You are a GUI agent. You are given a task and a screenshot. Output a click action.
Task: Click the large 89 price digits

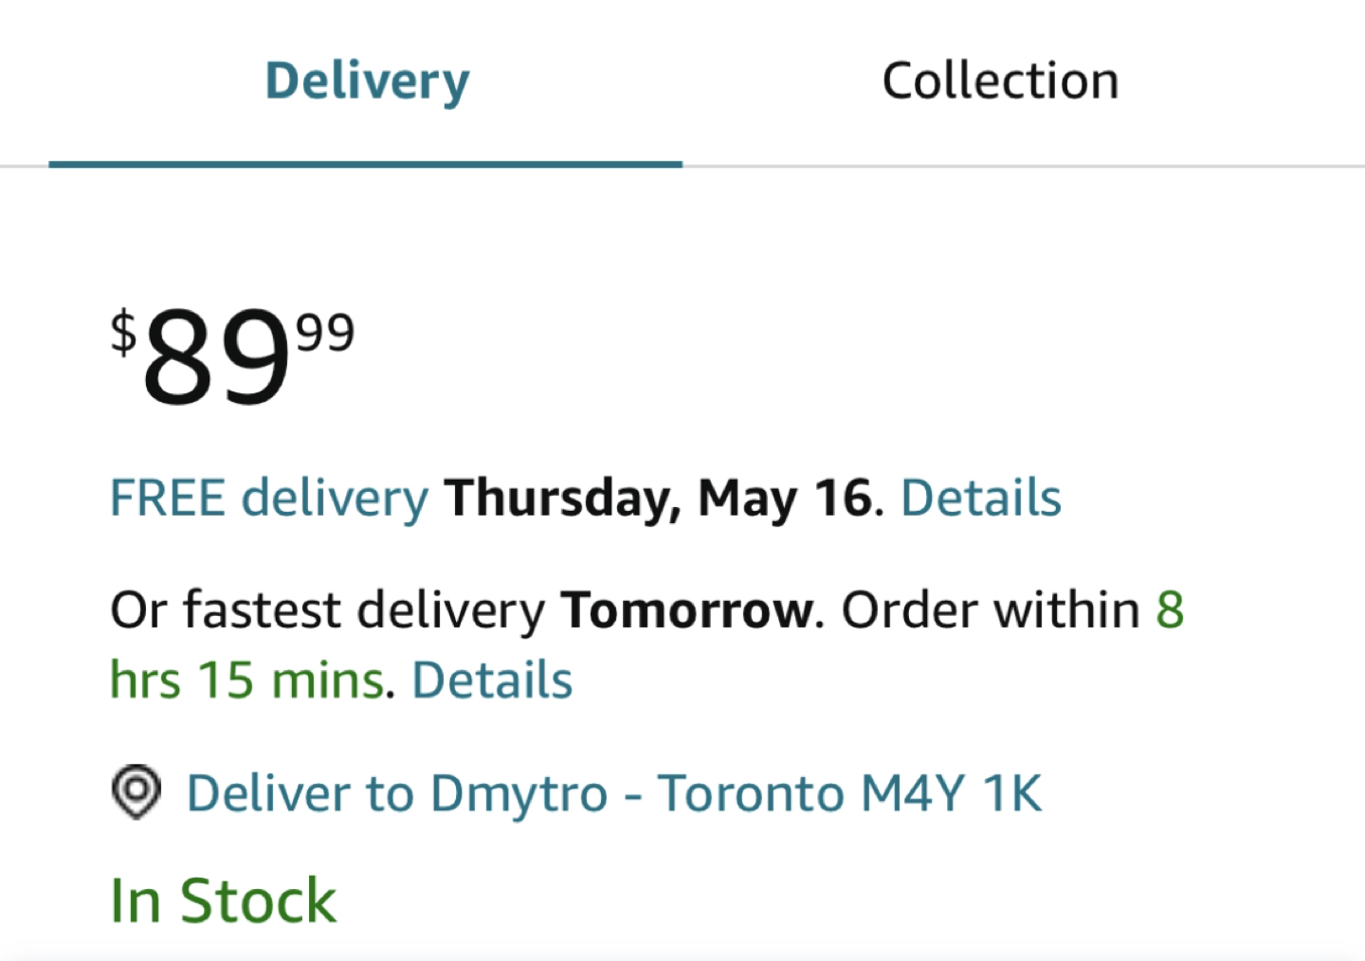click(216, 359)
